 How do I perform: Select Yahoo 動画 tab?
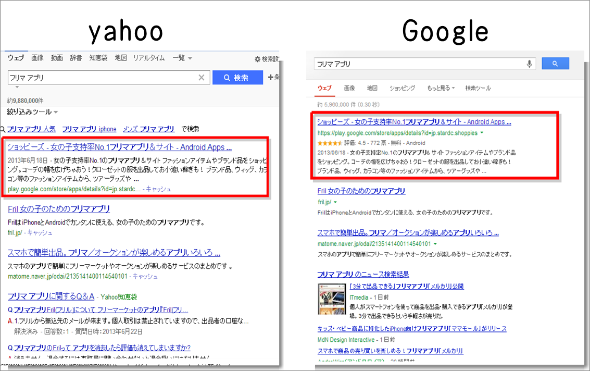57,58
